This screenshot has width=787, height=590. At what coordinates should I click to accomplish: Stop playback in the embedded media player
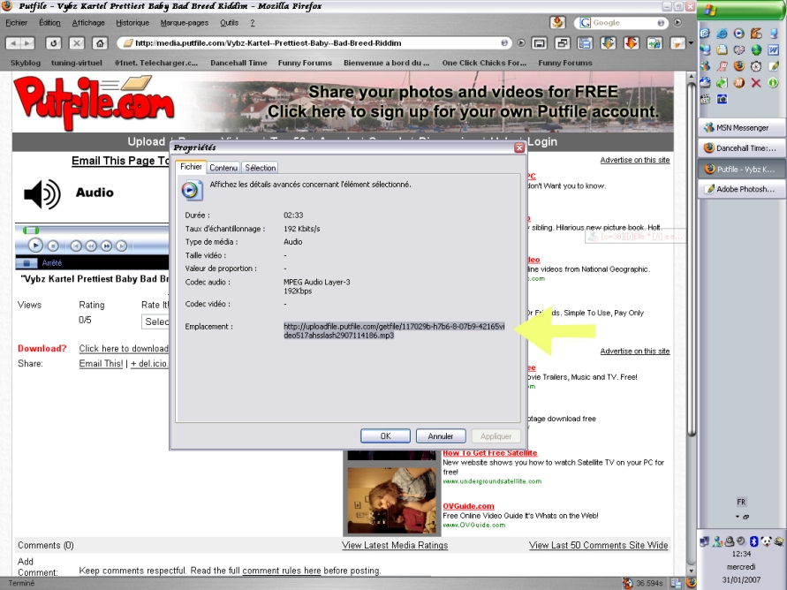pyautogui.click(x=53, y=246)
